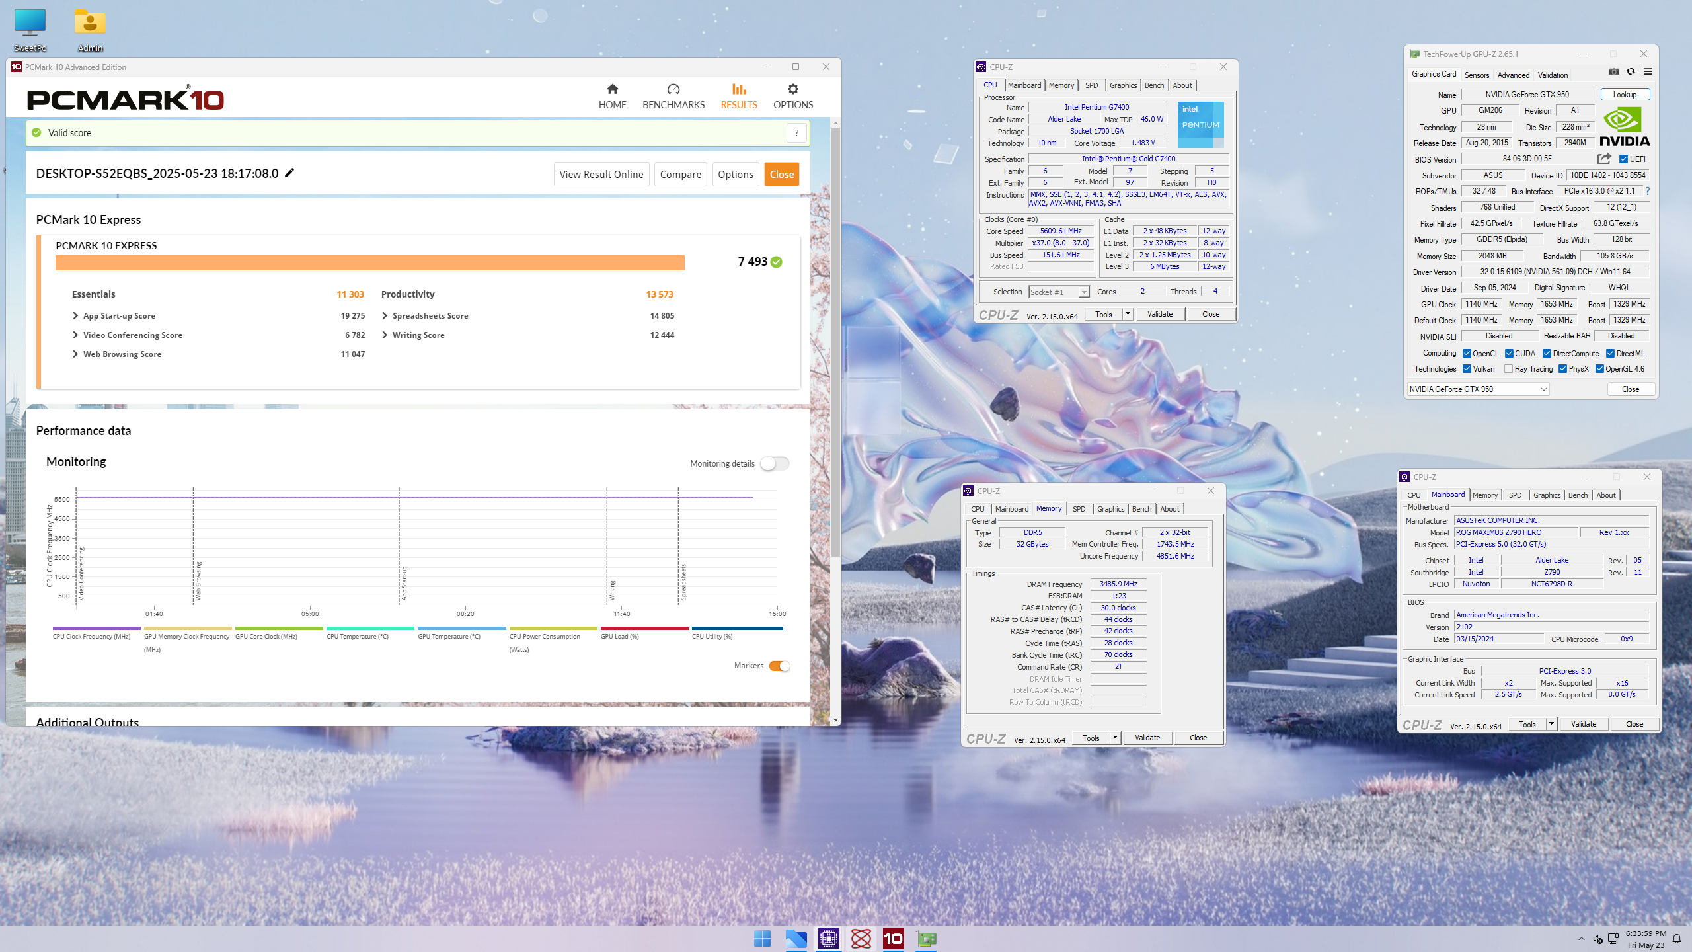
Task: Click the Web Browsing marker on monitoring chart
Action: (x=198, y=580)
